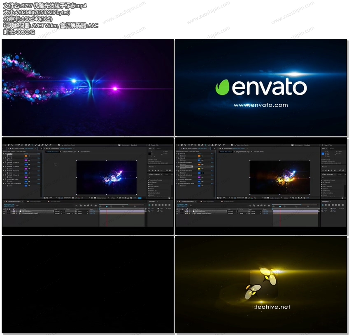The height and width of the screenshot is (335, 349).
Task: Toggle Elegant Particle Logo layer visibility in orange-particle frame
Action: [x=178, y=213]
